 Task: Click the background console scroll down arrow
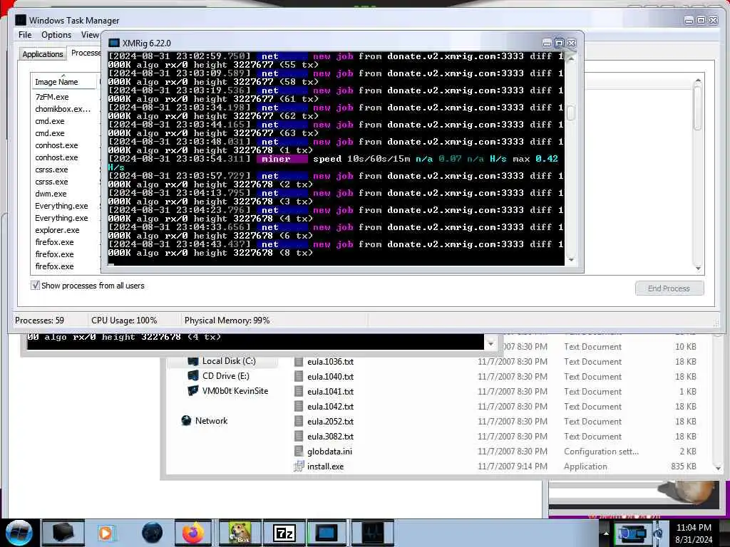pos(490,344)
